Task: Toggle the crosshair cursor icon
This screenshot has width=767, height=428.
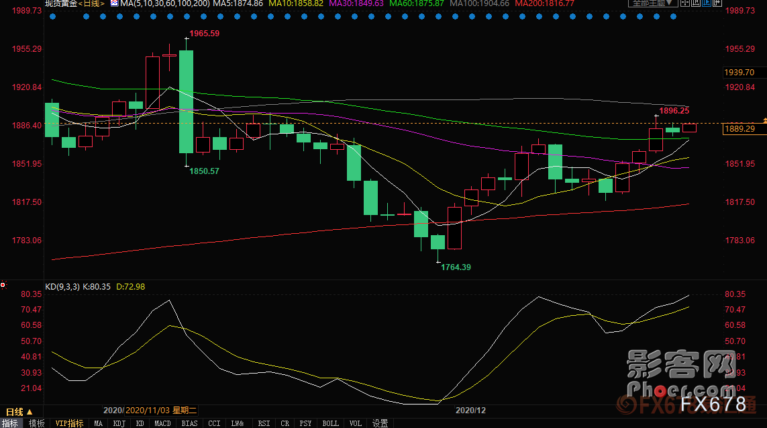Action: (685, 3)
